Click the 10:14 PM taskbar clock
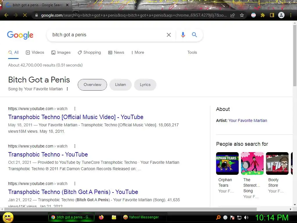The image size is (297, 223). point(272,218)
